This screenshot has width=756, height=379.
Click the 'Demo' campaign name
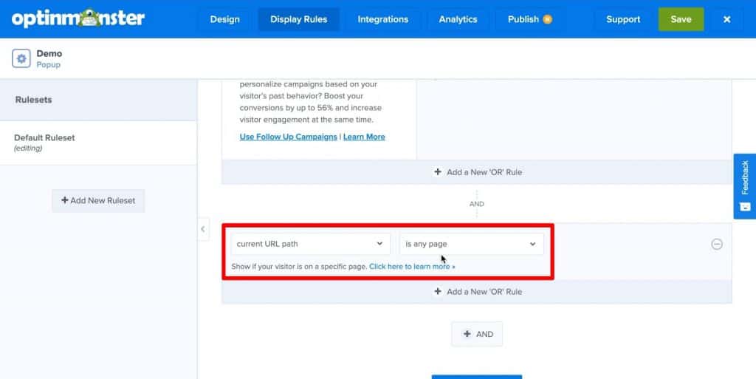coord(49,53)
